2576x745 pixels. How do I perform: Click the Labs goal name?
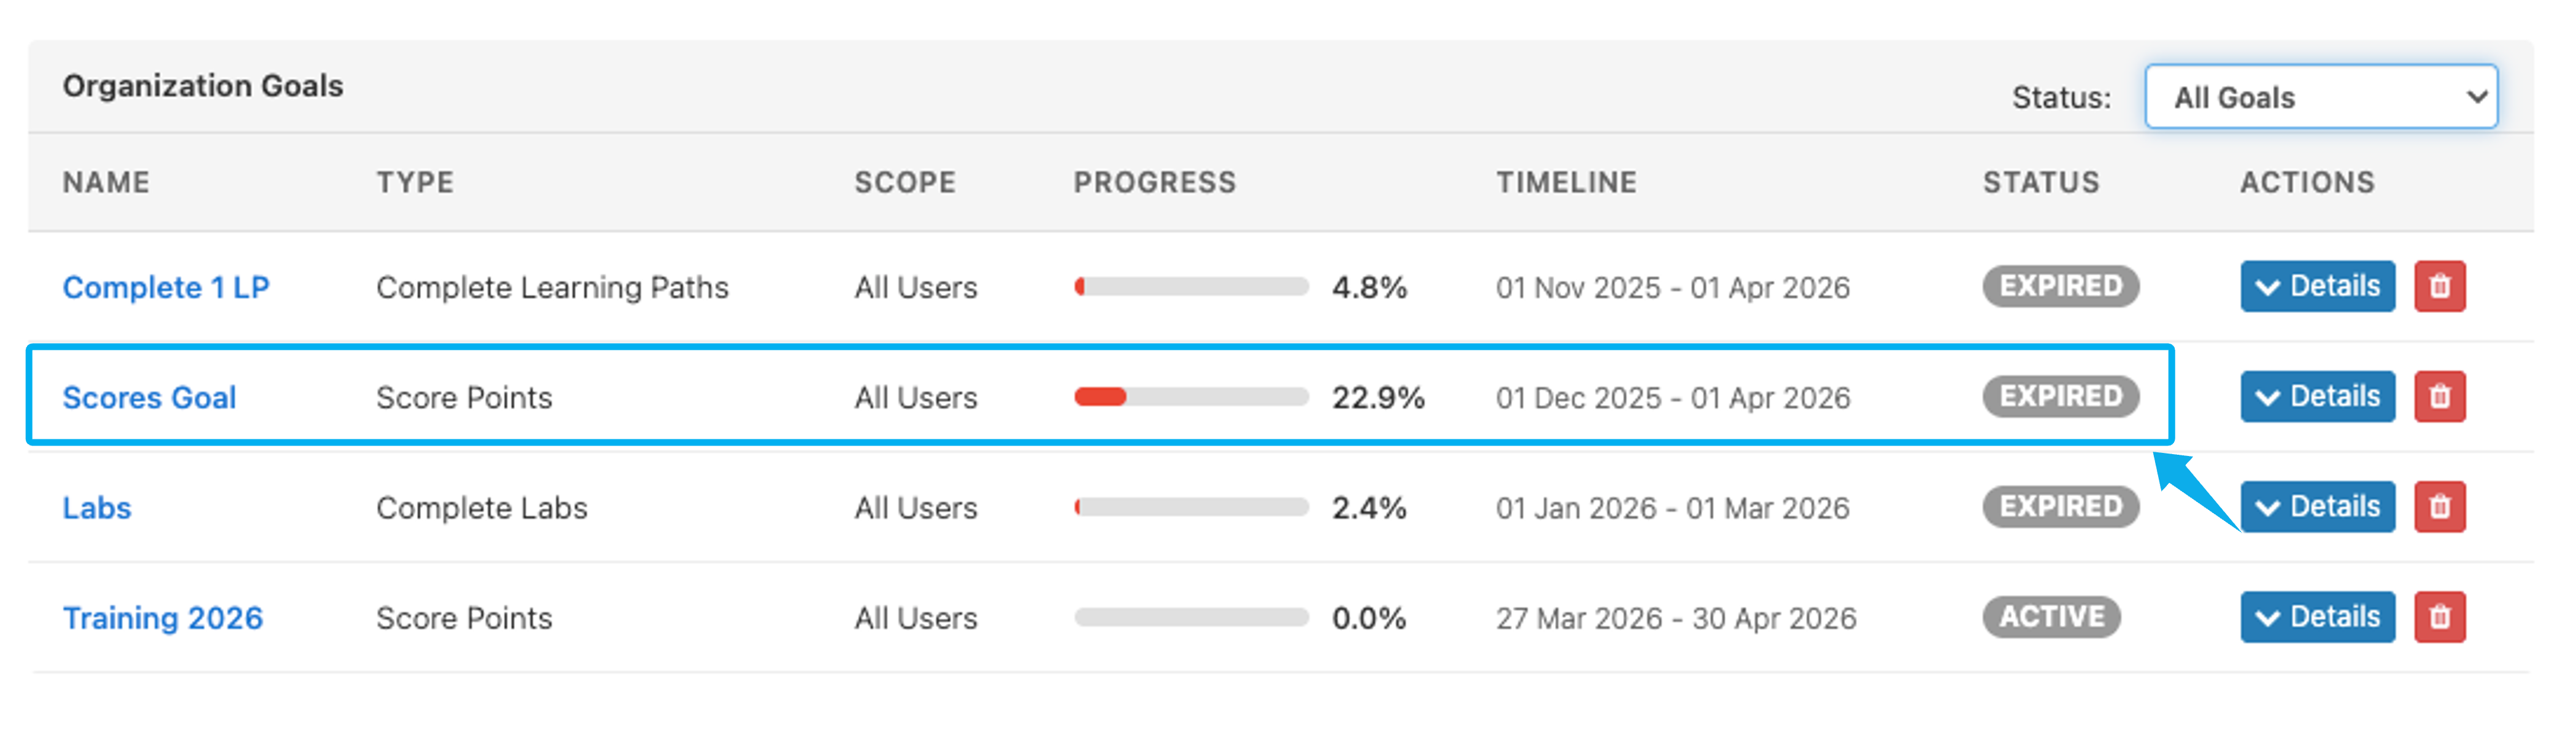tap(97, 508)
